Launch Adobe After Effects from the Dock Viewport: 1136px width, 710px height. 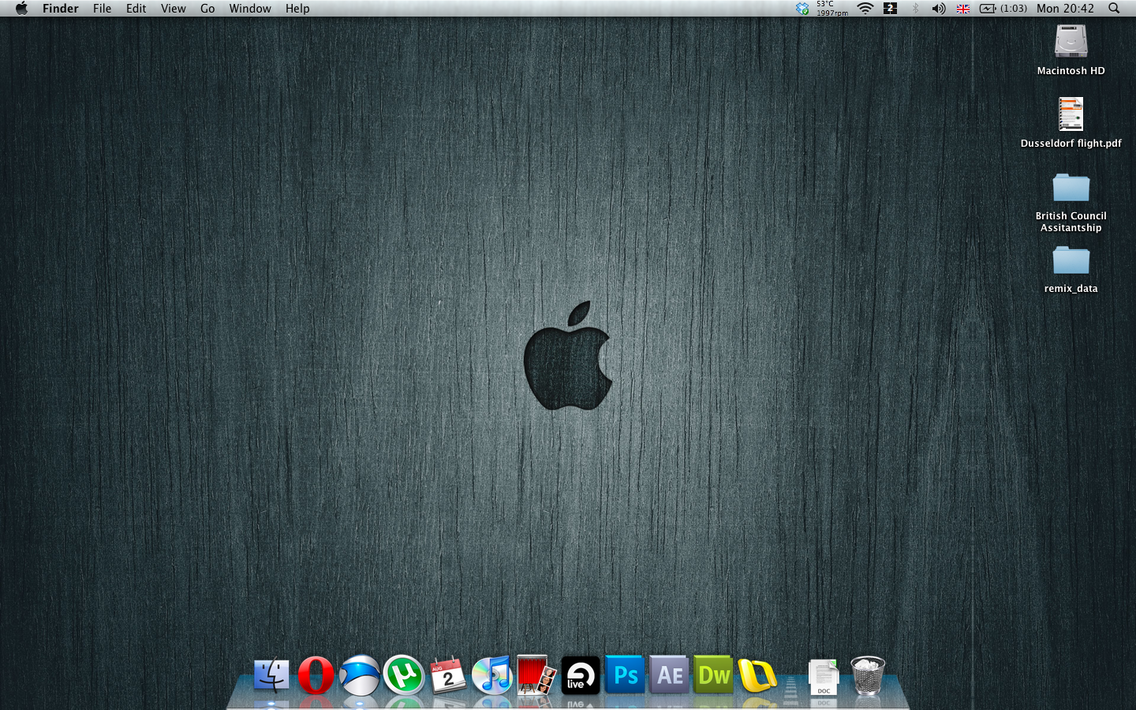point(669,675)
